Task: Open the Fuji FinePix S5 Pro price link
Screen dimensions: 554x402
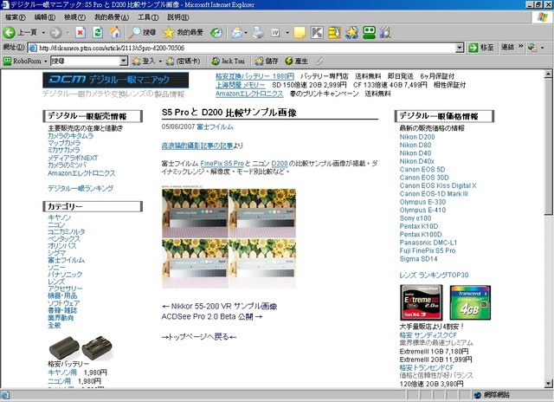Action: click(428, 250)
